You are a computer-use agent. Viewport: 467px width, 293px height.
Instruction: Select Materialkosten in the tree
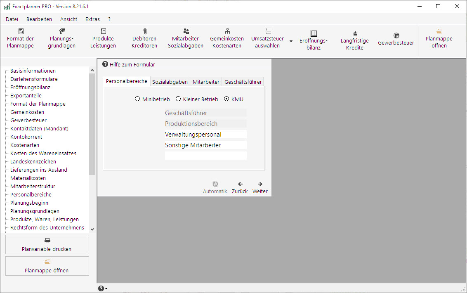click(x=28, y=178)
